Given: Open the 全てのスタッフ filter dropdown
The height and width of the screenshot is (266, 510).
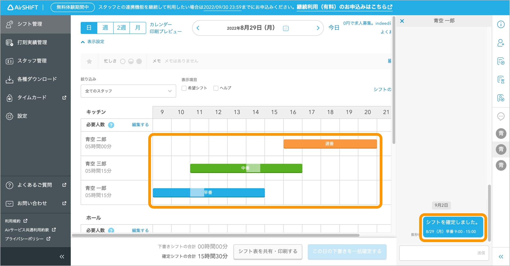Looking at the screenshot, I should (128, 91).
